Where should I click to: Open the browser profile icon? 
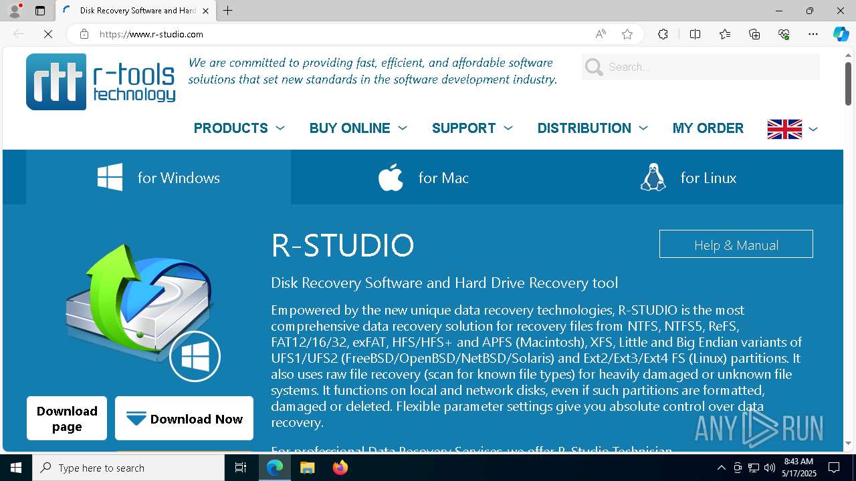pos(15,10)
